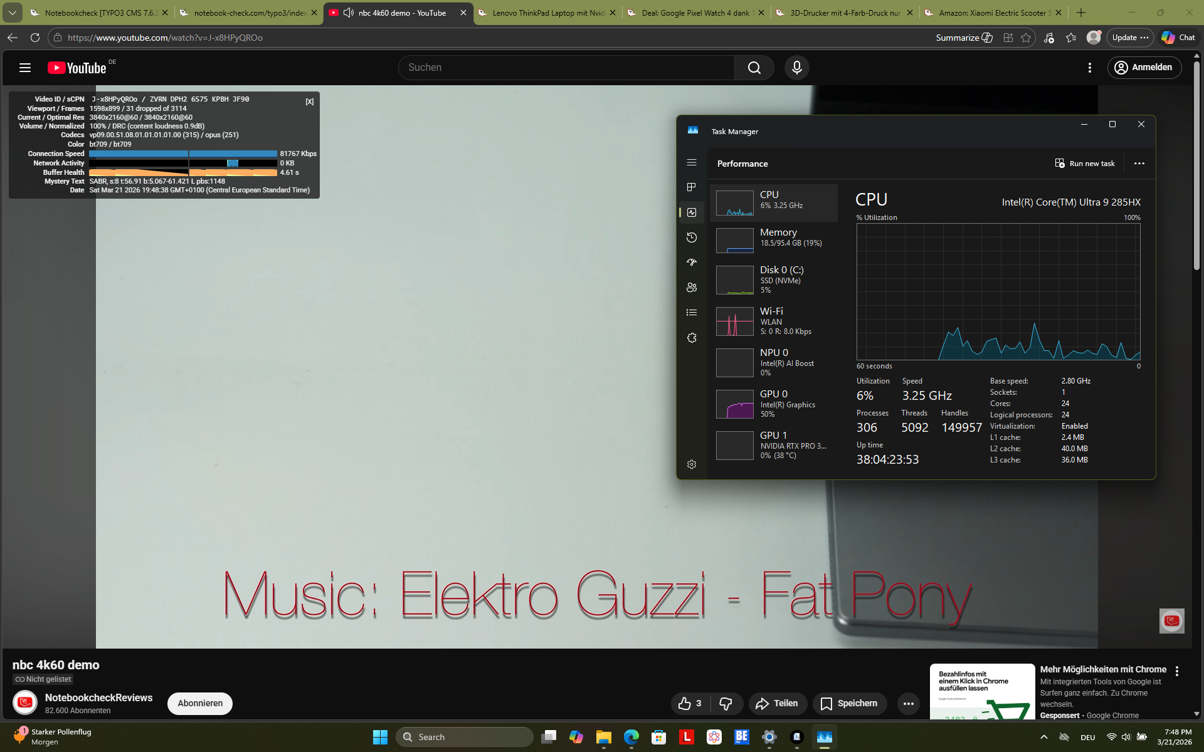This screenshot has height=752, width=1204.
Task: Mute the nbc 4k60 demo browser tab
Action: pos(349,13)
